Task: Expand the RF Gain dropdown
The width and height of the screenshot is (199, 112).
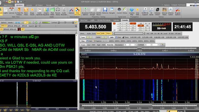Action: 178,34
